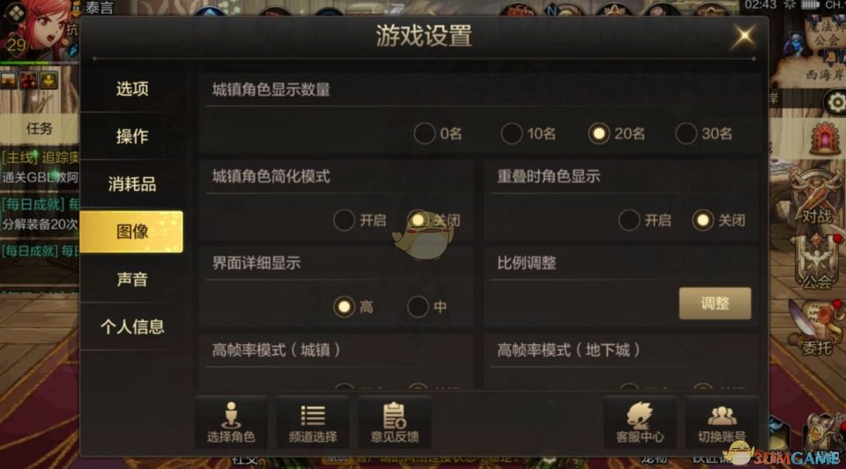Open the 对战 battle icon on right
Image resolution: width=846 pixels, height=469 pixels.
pyautogui.click(x=816, y=199)
